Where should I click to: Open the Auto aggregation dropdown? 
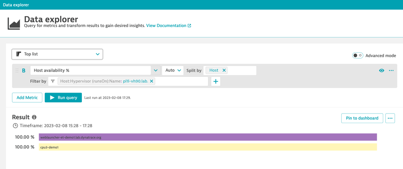[x=173, y=70]
